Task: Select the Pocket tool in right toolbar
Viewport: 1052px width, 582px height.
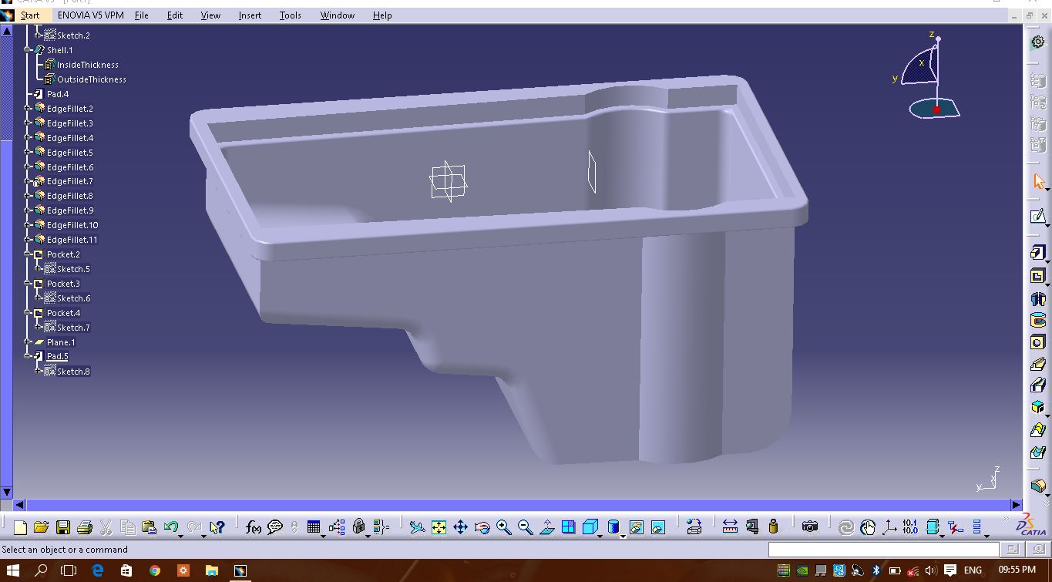Action: click(x=1037, y=276)
